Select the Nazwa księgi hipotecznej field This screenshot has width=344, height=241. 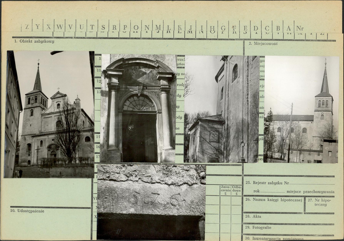[273, 200]
